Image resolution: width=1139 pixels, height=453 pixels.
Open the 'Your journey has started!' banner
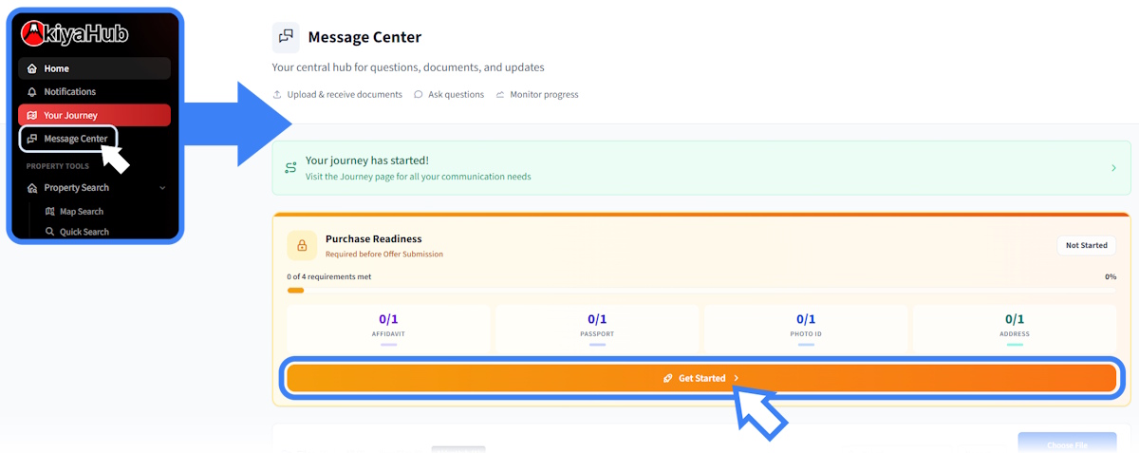[x=701, y=168]
